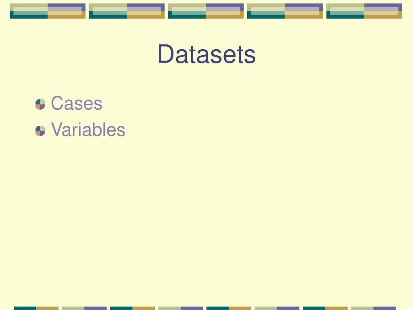Select the middle top banner block
The height and width of the screenshot is (310, 413).
(x=206, y=11)
